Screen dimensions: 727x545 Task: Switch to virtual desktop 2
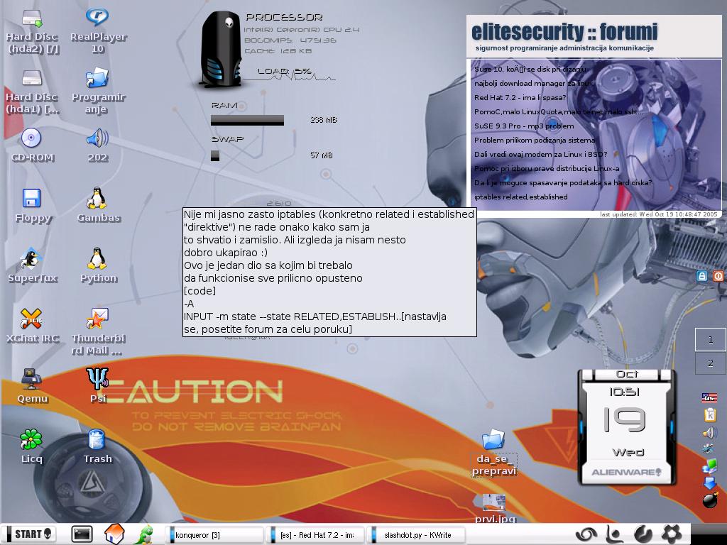[710, 363]
